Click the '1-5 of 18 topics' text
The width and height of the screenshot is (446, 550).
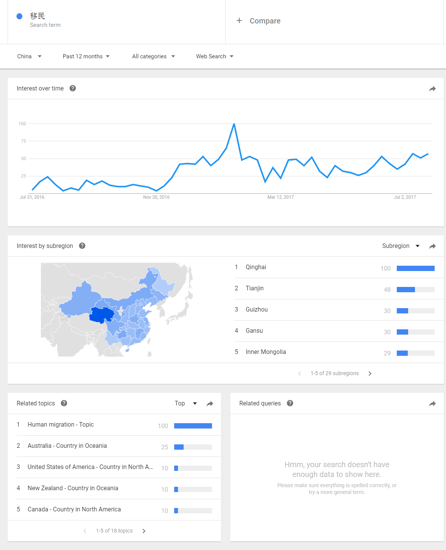114,531
